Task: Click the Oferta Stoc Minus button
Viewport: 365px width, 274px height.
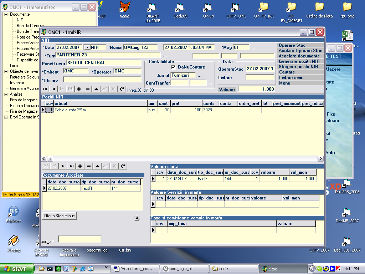Action: [60, 216]
